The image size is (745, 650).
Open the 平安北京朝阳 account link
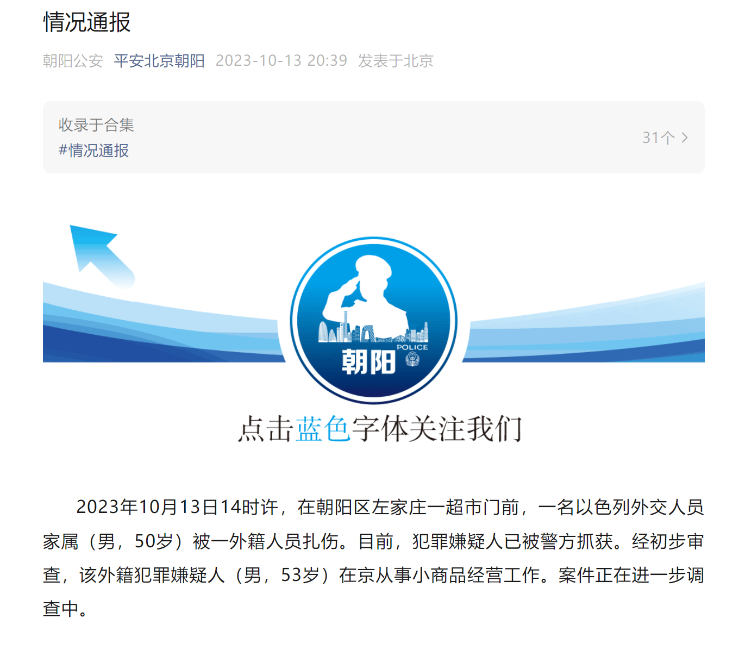pyautogui.click(x=159, y=60)
